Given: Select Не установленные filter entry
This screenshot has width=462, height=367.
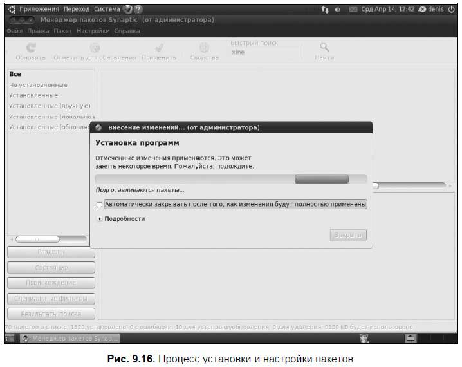Looking at the screenshot, I should click(x=39, y=85).
